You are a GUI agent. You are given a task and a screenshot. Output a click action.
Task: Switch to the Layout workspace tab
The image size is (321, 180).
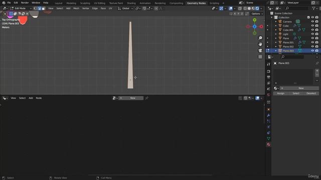pyautogui.click(x=59, y=3)
